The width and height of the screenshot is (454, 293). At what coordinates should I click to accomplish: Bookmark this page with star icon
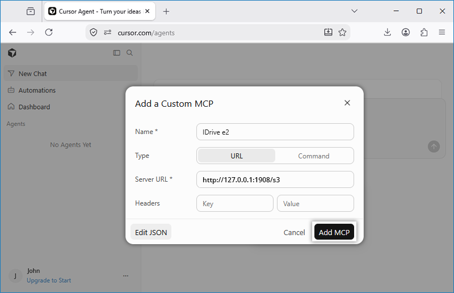tap(342, 32)
